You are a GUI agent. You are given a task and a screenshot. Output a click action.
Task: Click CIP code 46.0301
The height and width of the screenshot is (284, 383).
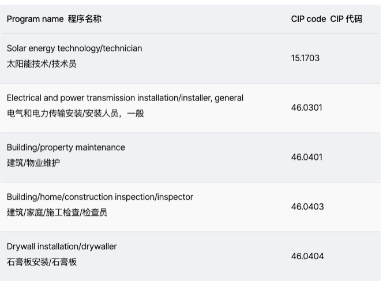tap(306, 108)
